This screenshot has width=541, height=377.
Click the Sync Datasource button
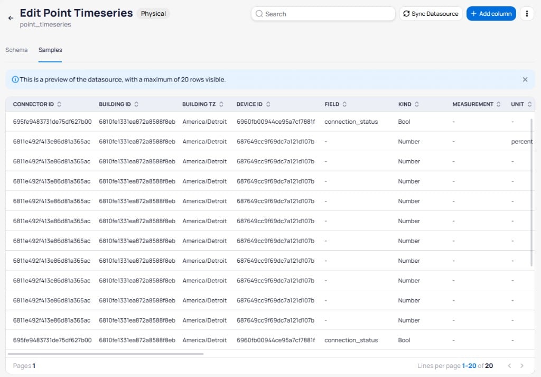point(431,13)
